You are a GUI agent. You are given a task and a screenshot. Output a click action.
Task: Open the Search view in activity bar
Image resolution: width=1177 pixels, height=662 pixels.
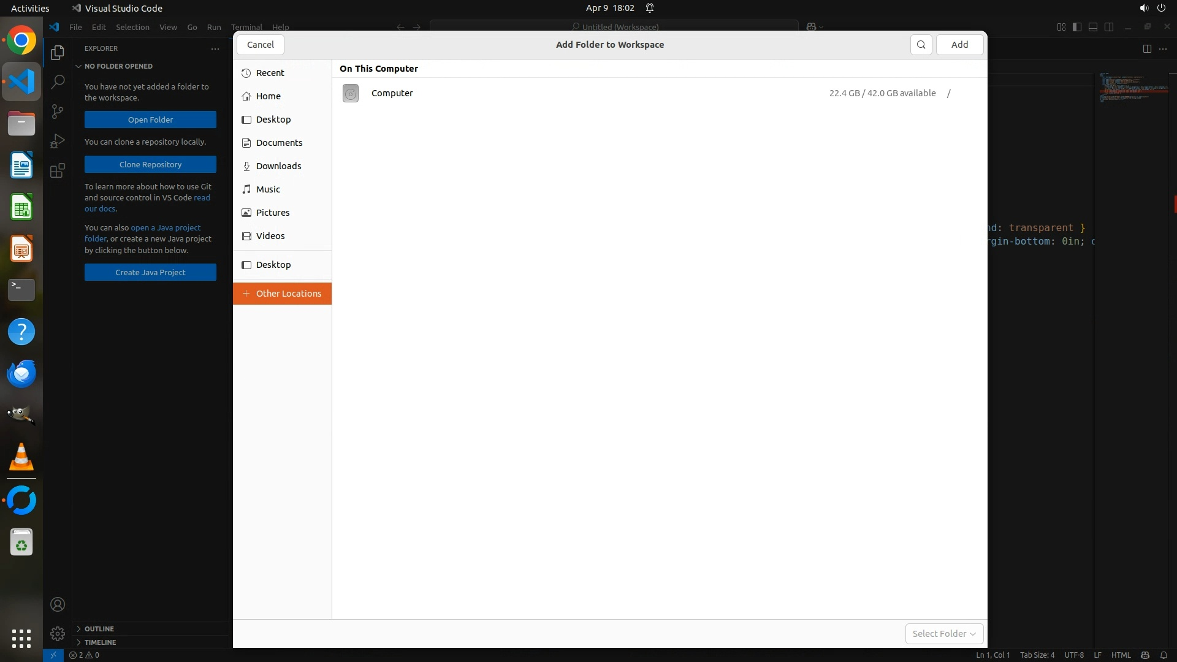[58, 82]
